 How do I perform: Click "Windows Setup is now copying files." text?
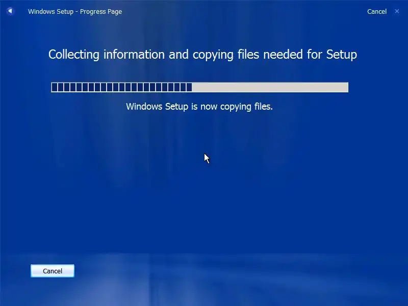[199, 107]
